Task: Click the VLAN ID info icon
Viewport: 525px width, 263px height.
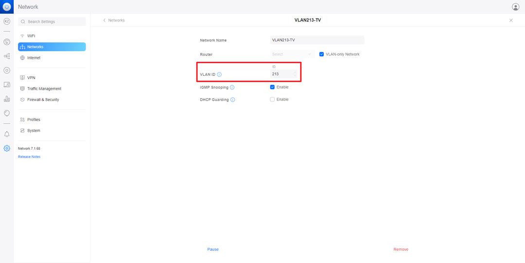Action: 219,74
